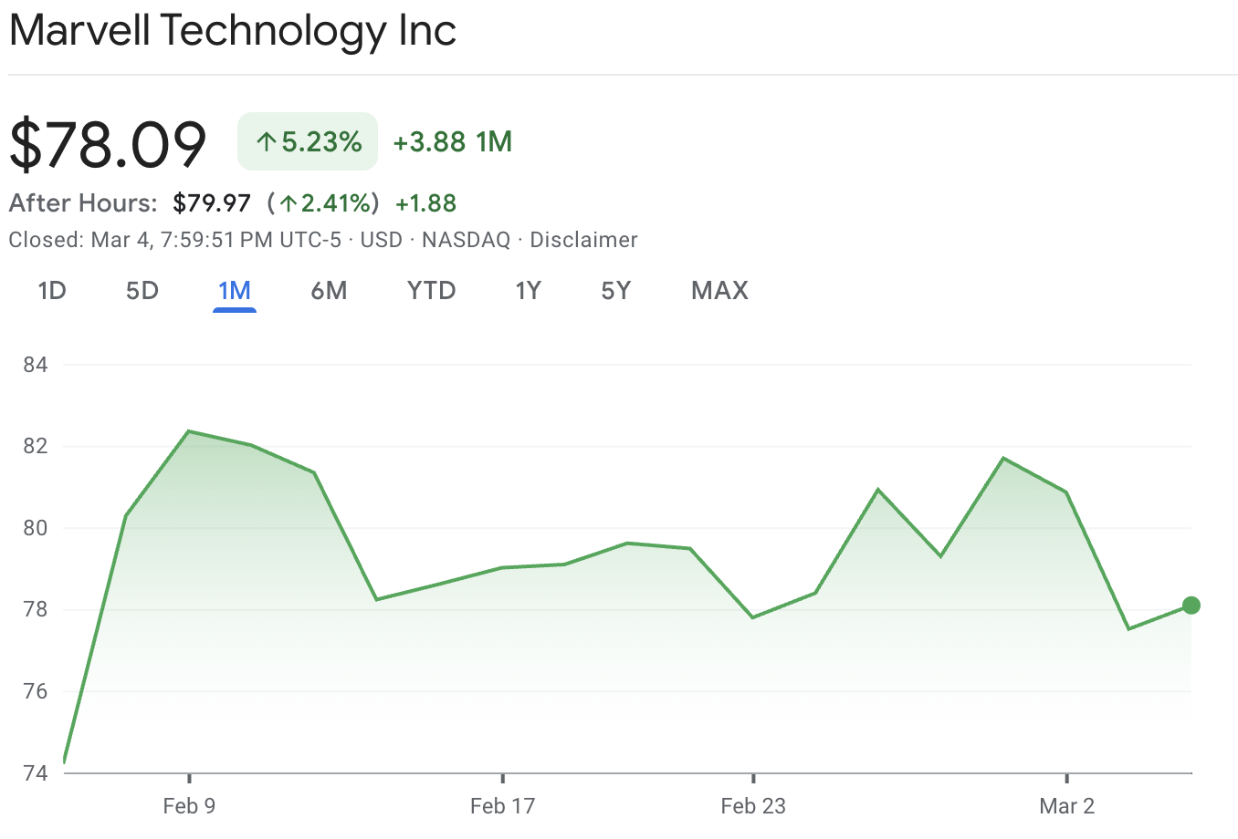The width and height of the screenshot is (1238, 839).
Task: Open the 6M chart range
Action: [x=329, y=291]
